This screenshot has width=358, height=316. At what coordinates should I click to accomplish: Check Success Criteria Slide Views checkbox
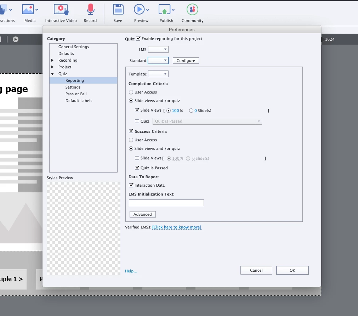(137, 158)
